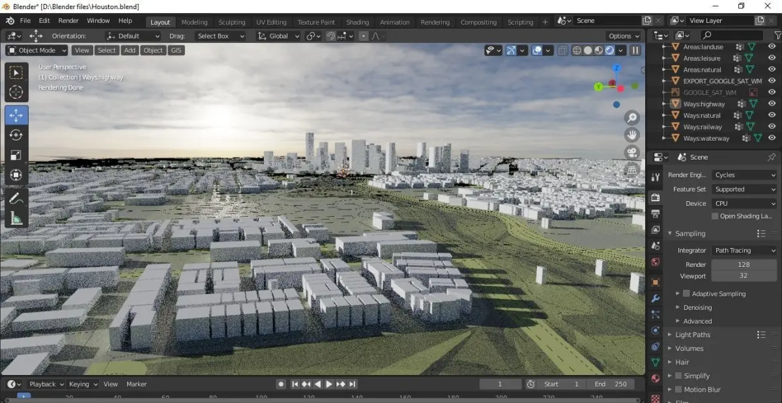The width and height of the screenshot is (782, 403).
Task: Jump to timeline start frame
Action: click(x=295, y=384)
